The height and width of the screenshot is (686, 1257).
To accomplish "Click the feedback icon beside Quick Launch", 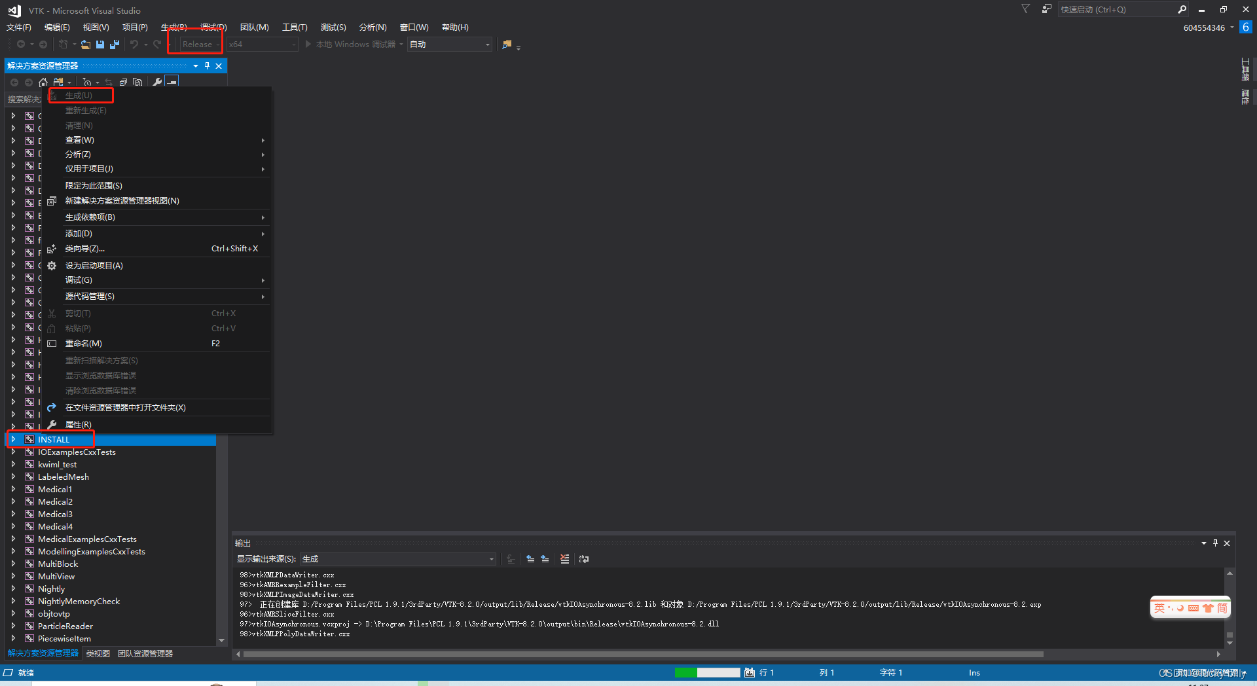I will click(x=1046, y=9).
